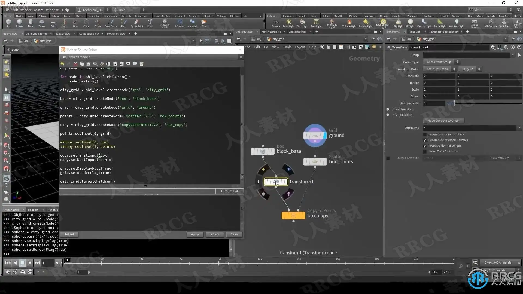Click the box_copy node
523x294 pixels.
(293, 216)
